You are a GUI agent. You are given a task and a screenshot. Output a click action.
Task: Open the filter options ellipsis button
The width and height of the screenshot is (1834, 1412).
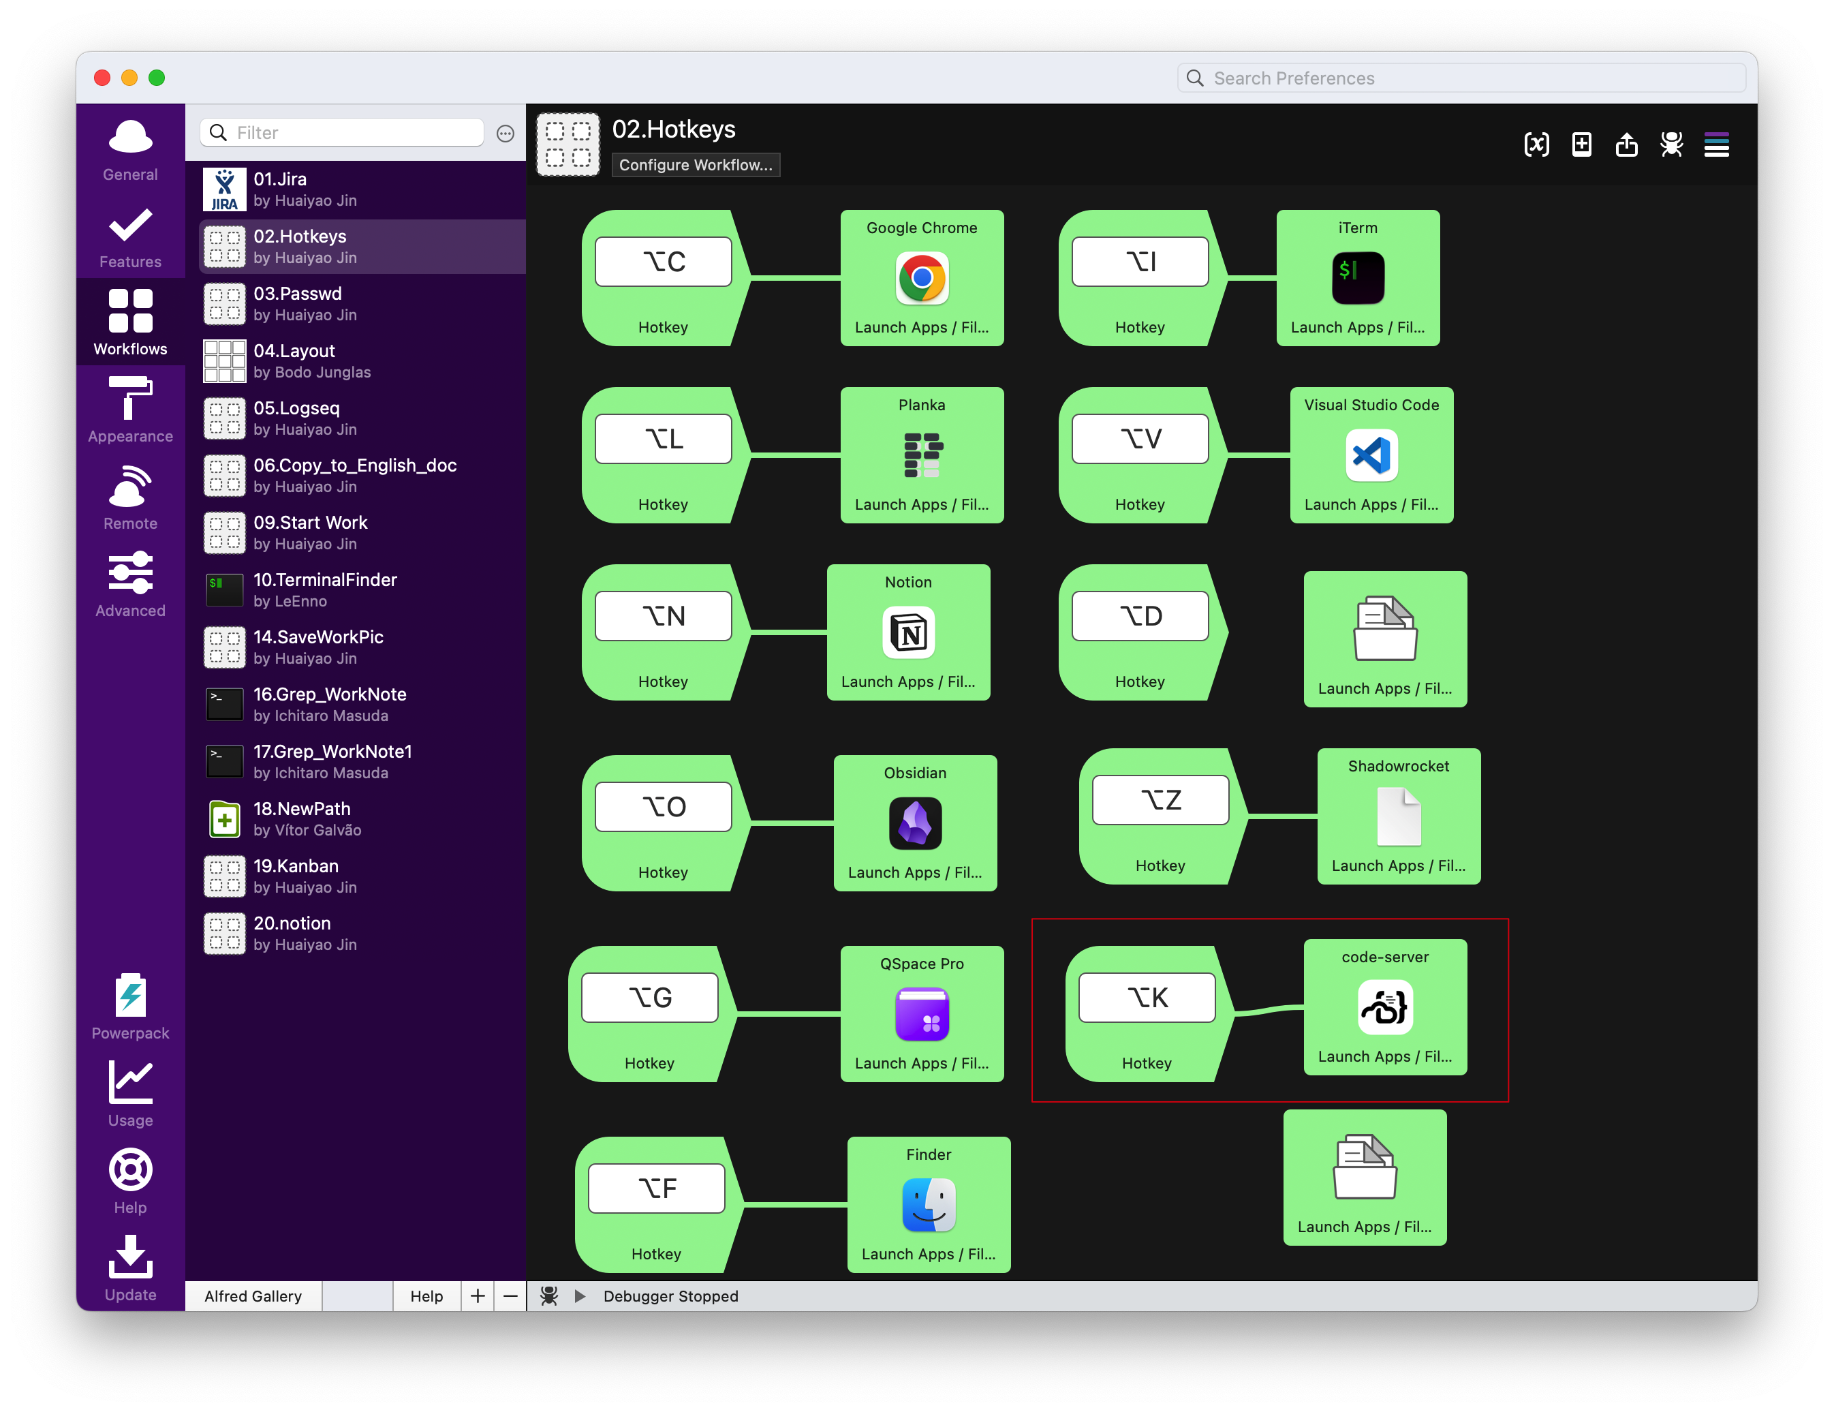506,134
